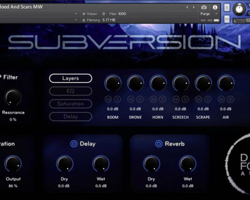Go to previous preset with left arrow
The width and height of the screenshot is (250, 200).
pos(187,7)
